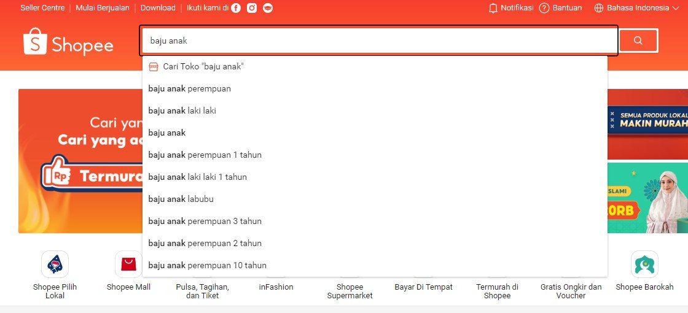The height and width of the screenshot is (313, 688).
Task: Click inside the search field with "baju anak"
Action: (379, 41)
